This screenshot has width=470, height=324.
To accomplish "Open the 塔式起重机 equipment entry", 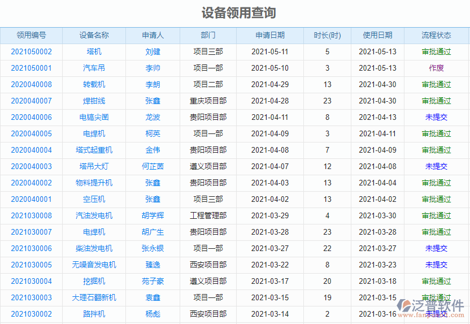I will coord(94,150).
